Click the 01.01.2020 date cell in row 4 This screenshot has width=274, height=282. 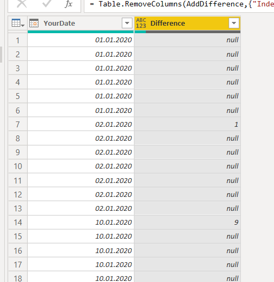[81, 82]
